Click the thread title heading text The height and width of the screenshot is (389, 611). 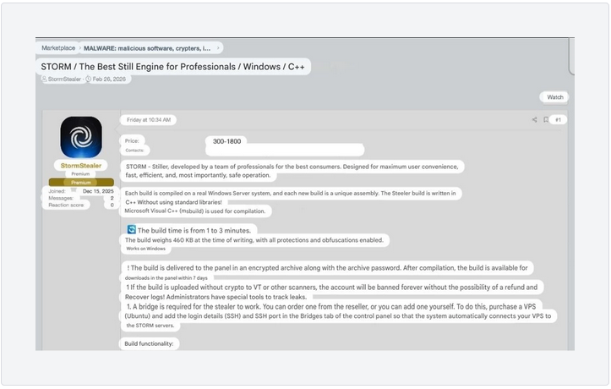point(173,66)
